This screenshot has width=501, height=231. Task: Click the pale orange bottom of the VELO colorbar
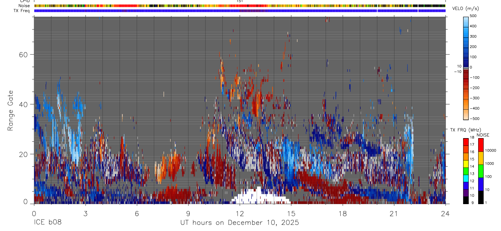click(x=466, y=114)
